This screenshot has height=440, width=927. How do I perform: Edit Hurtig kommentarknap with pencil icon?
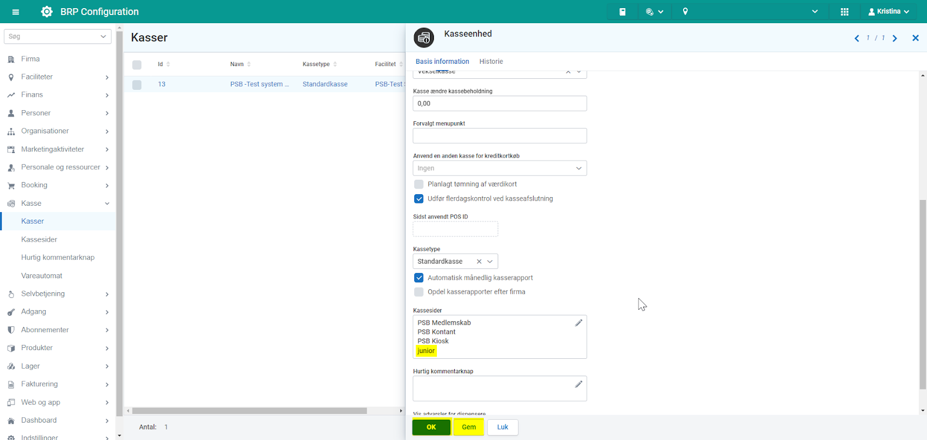(x=578, y=384)
